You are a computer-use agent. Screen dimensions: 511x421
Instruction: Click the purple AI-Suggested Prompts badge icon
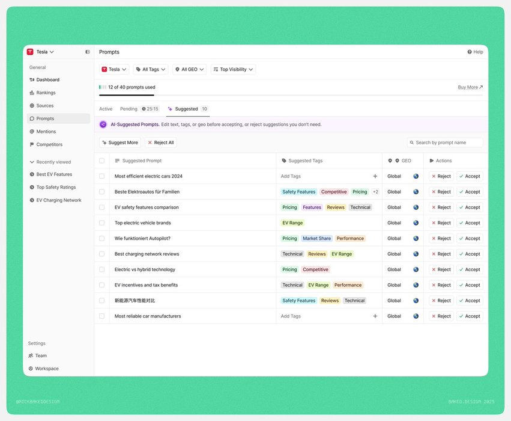click(x=103, y=124)
